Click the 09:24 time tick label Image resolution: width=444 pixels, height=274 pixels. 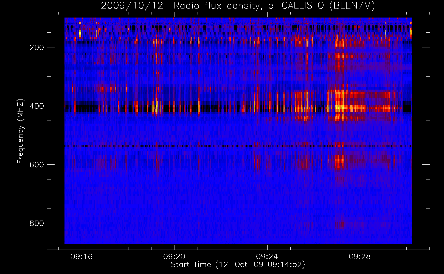267,257
